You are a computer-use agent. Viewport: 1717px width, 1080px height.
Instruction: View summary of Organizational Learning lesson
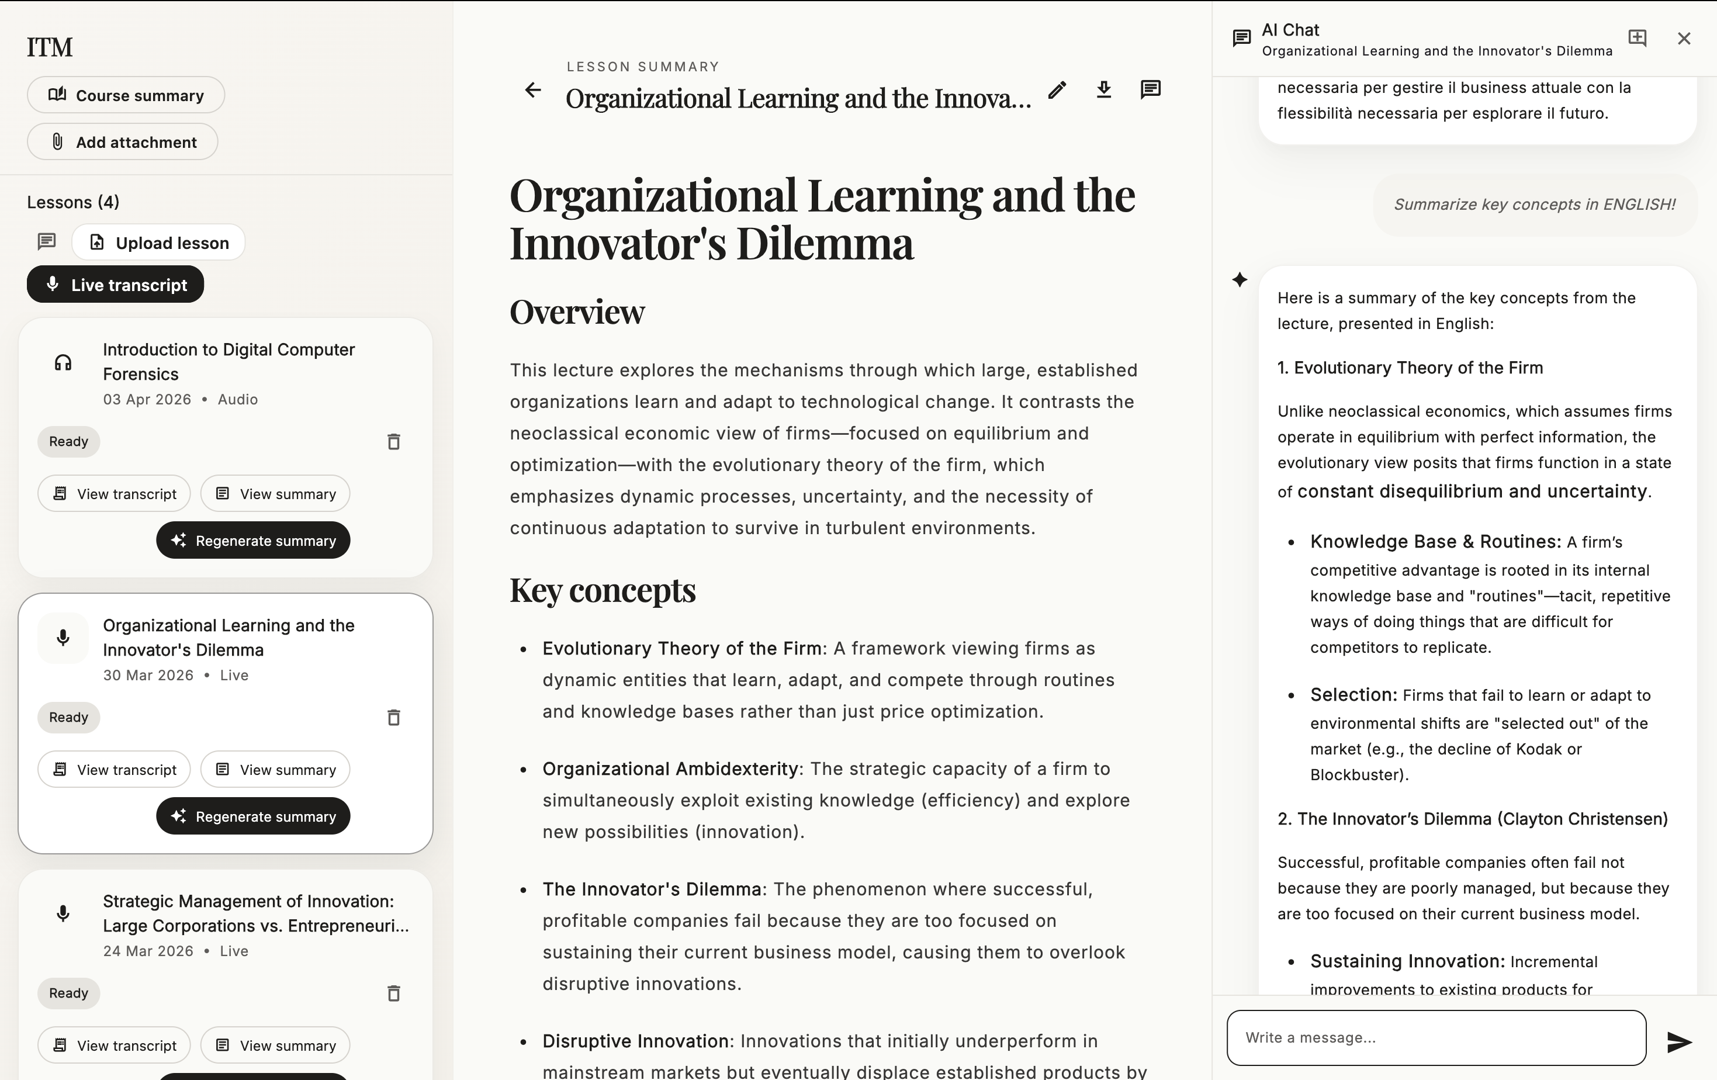275,769
